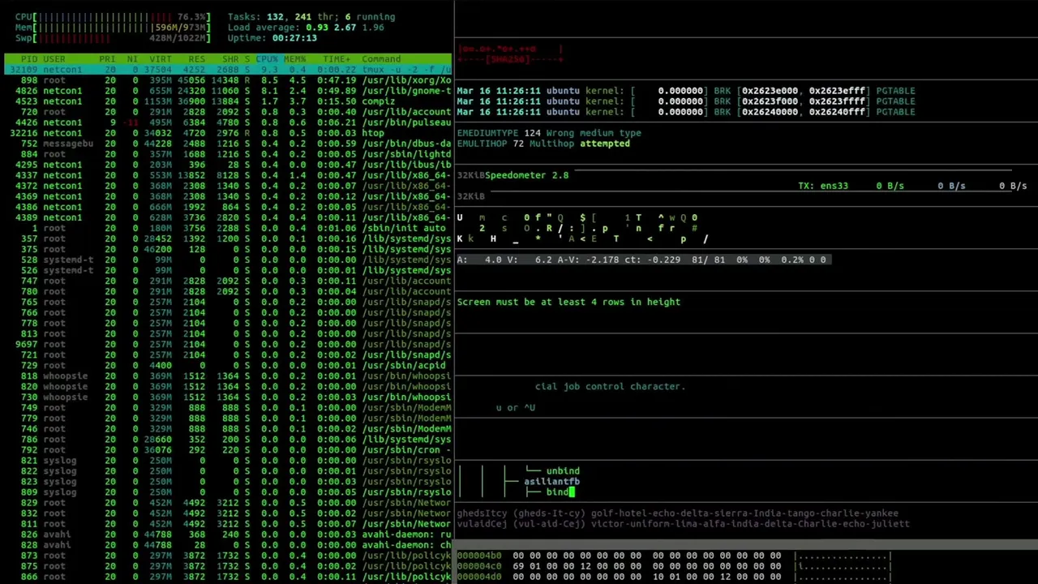The width and height of the screenshot is (1038, 584).
Task: Select the unbind entry in the tree
Action: 563,471
